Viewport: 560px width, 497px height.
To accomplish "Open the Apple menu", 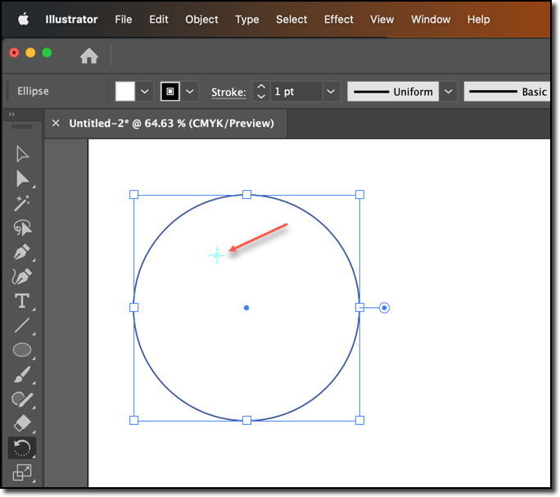I will coord(24,20).
